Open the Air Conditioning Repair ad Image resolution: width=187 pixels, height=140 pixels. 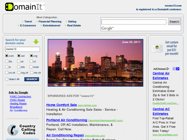click(65, 135)
